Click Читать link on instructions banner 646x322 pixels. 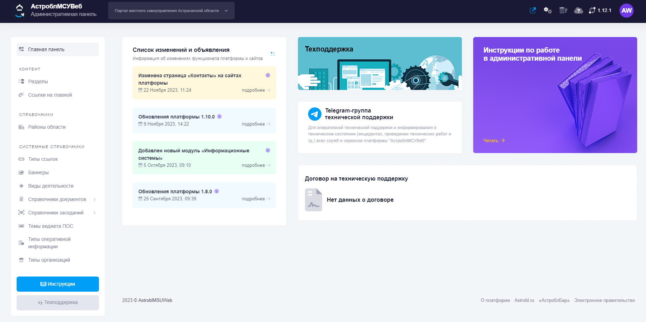pos(494,140)
